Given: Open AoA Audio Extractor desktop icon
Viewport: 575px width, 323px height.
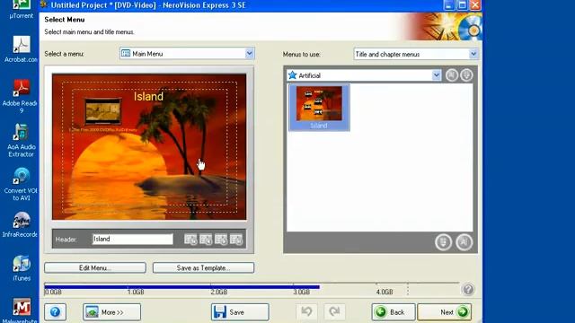Looking at the screenshot, I should (x=21, y=141).
